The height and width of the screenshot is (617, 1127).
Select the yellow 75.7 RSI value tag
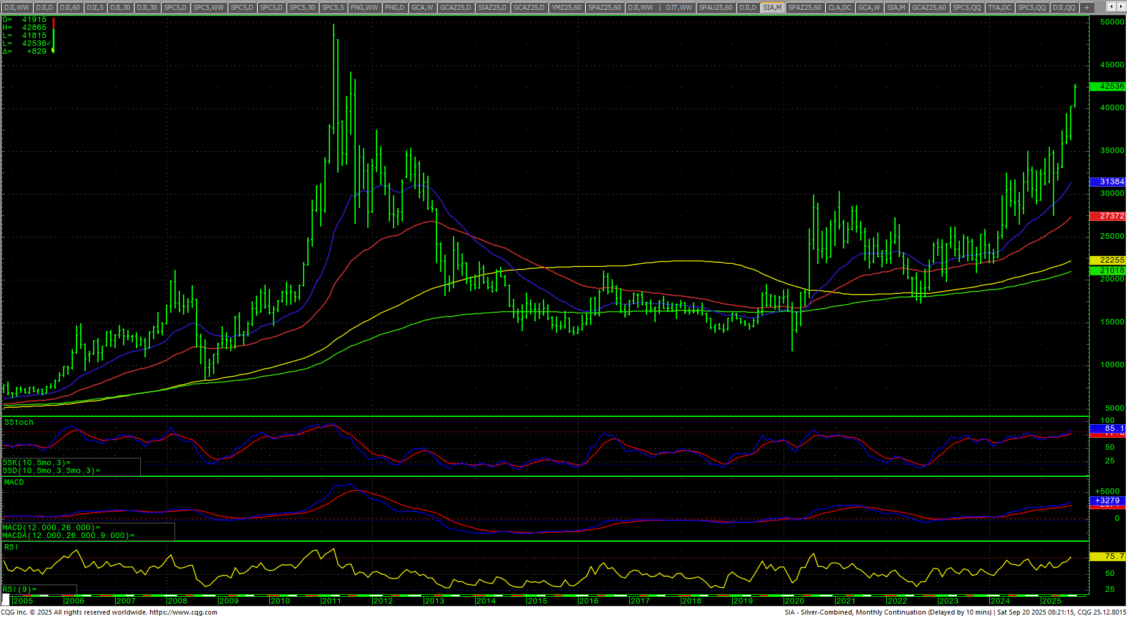point(1107,556)
